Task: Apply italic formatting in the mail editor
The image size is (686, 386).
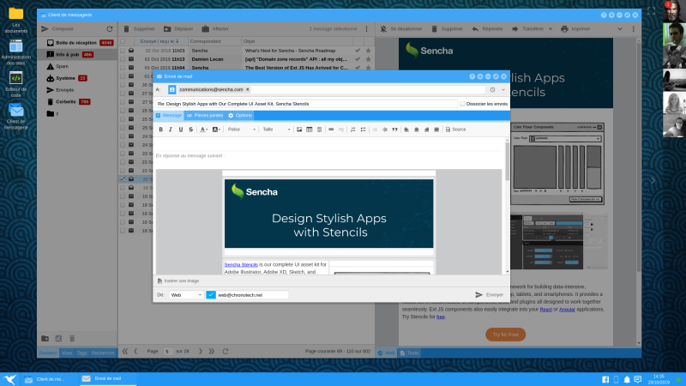Action: pyautogui.click(x=171, y=130)
